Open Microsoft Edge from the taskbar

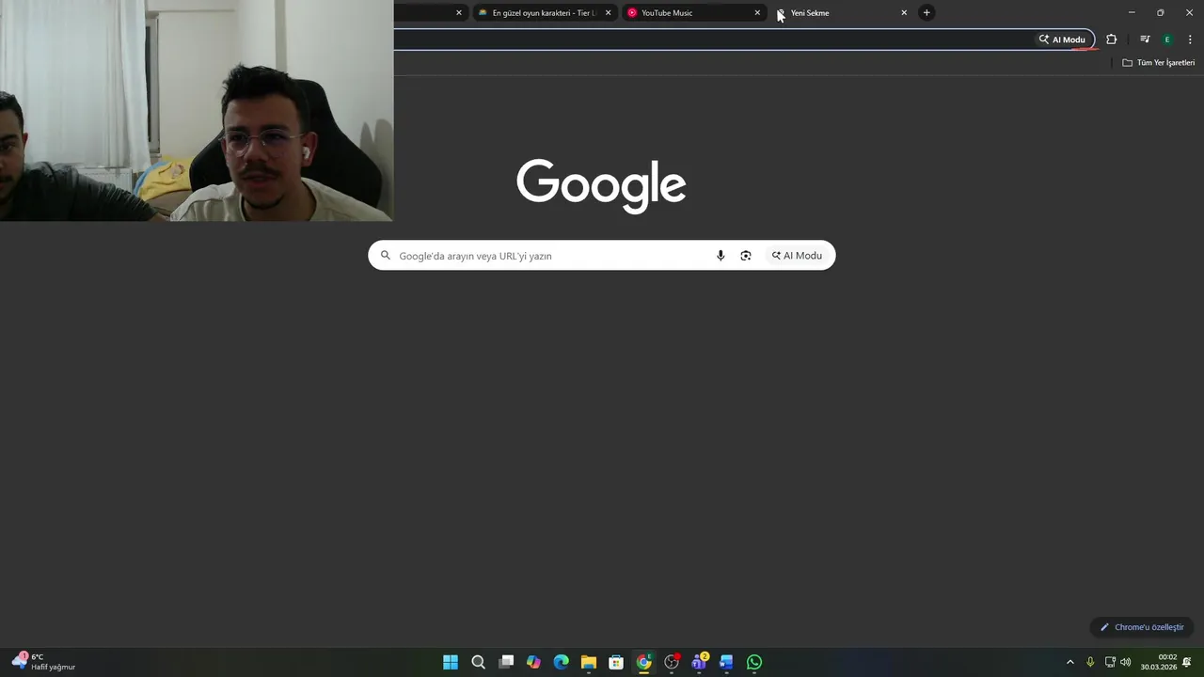click(562, 662)
